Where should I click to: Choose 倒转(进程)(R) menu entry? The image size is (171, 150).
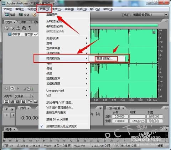coord(64,26)
